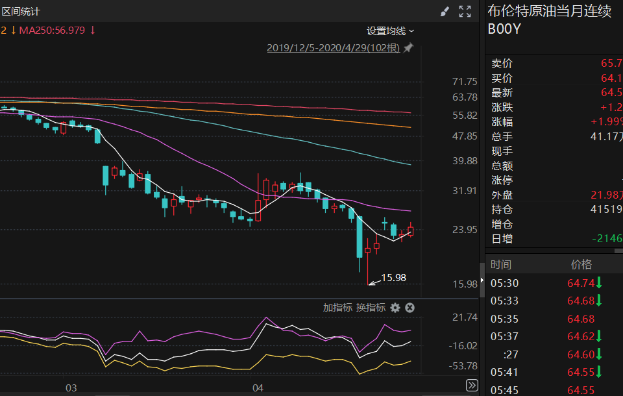Click the 增仓 position increase label
The width and height of the screenshot is (623, 396).
502,224
